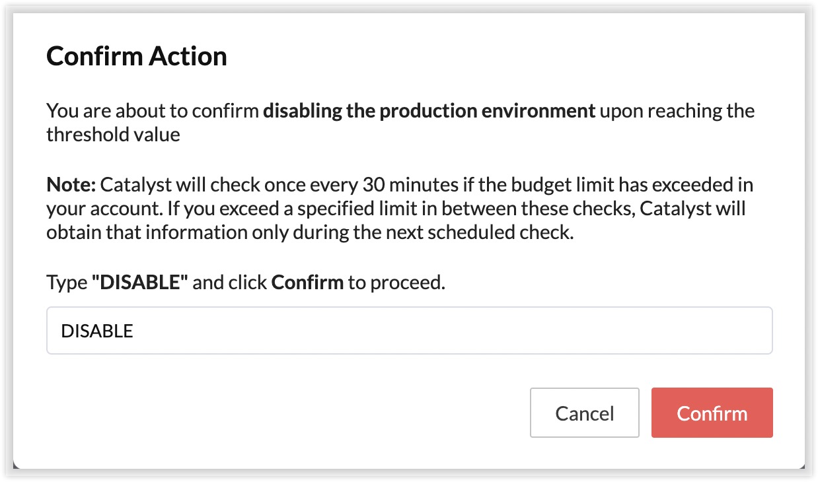Click "upon reaching the" text
The height and width of the screenshot is (482, 818).
tap(677, 110)
